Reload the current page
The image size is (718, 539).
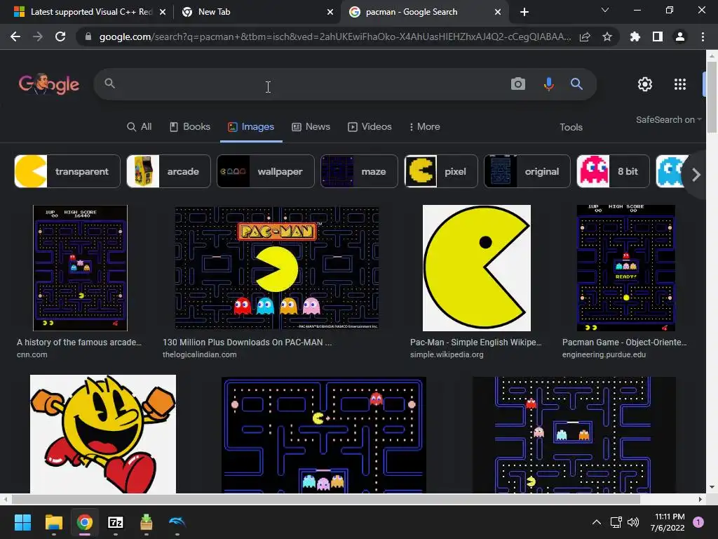pyautogui.click(x=60, y=36)
